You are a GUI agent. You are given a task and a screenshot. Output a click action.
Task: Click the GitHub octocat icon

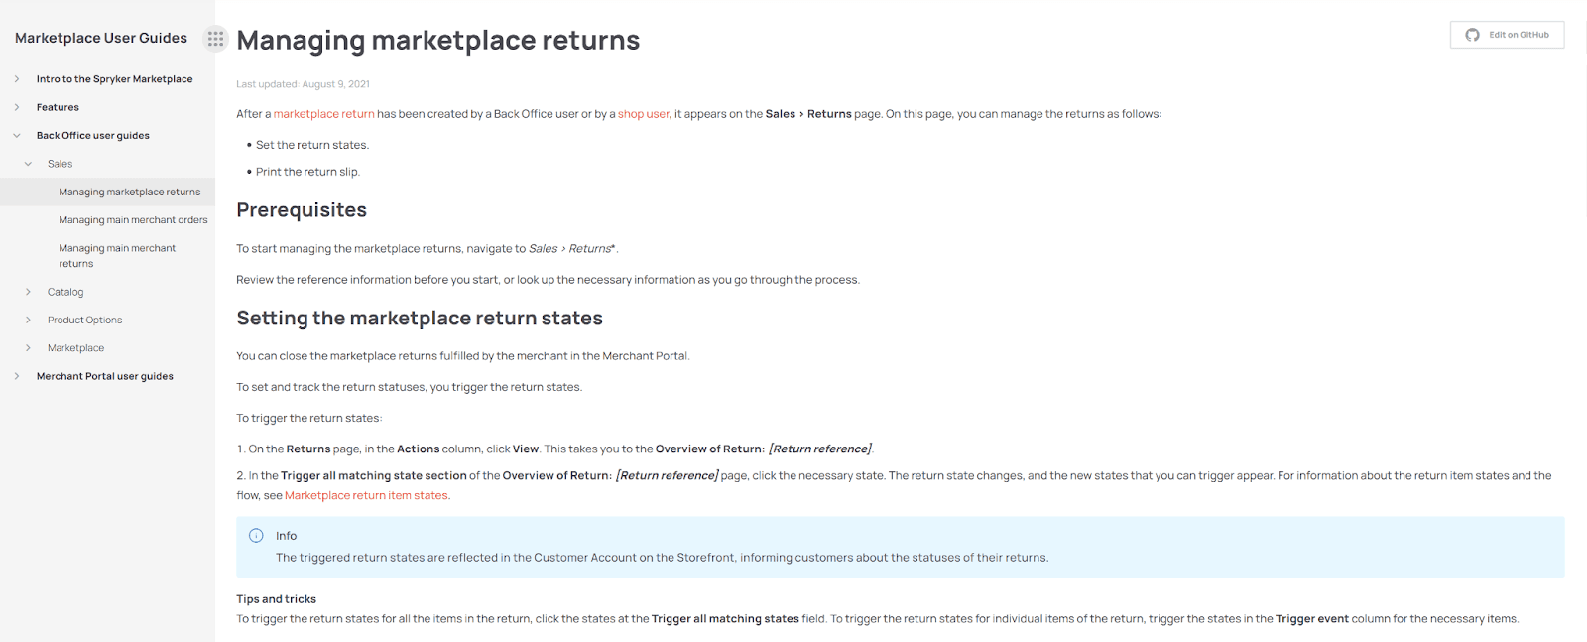(x=1472, y=34)
